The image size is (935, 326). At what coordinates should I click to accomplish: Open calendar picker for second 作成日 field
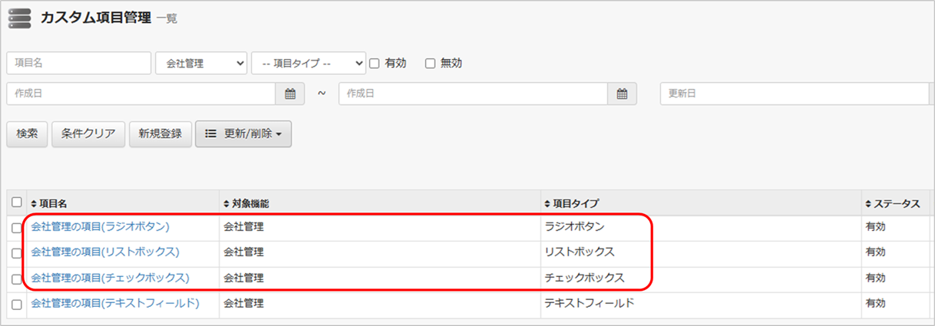pyautogui.click(x=623, y=94)
